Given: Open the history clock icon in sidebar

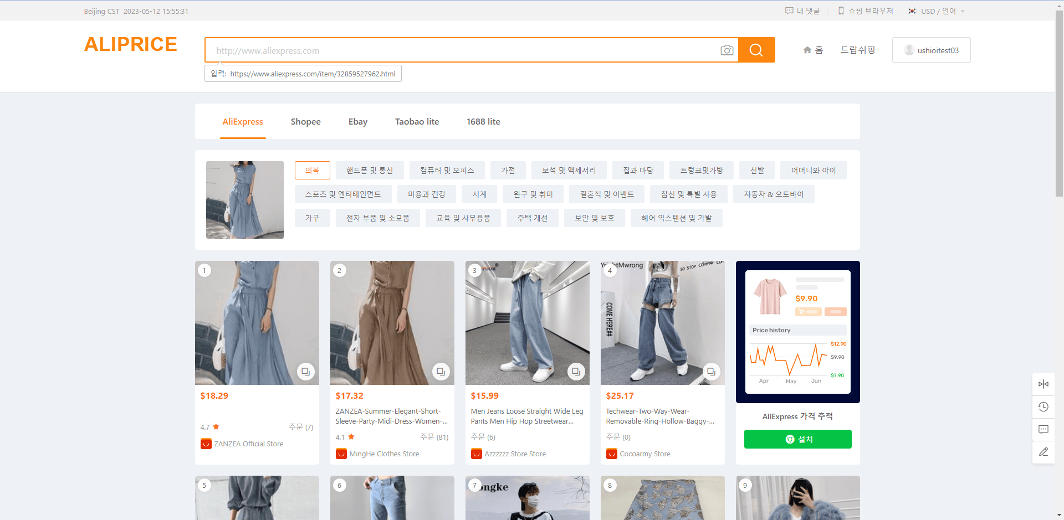Looking at the screenshot, I should click(x=1043, y=407).
